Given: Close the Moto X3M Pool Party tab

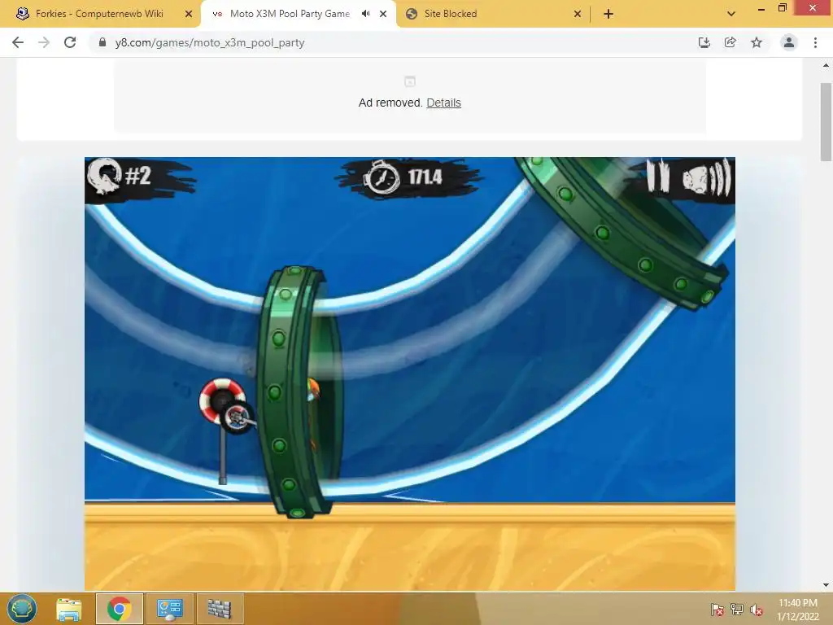Looking at the screenshot, I should tap(383, 14).
